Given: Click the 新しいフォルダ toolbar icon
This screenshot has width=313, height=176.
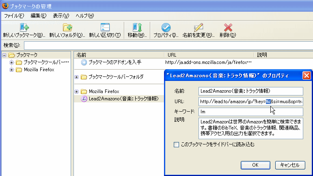Looking at the screenshot, I should tap(67, 27).
